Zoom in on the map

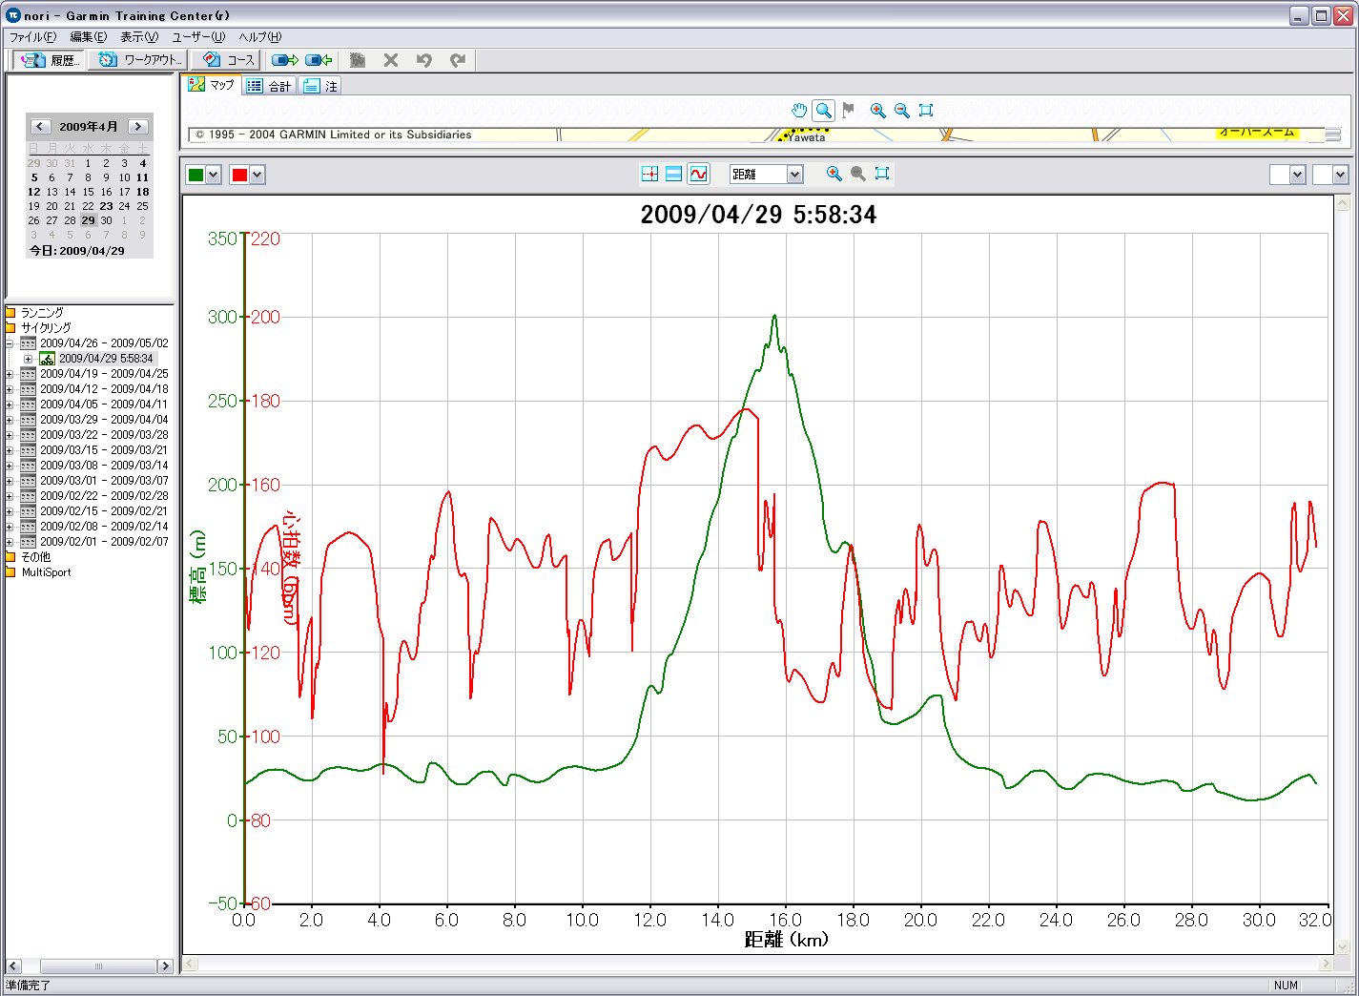point(877,111)
